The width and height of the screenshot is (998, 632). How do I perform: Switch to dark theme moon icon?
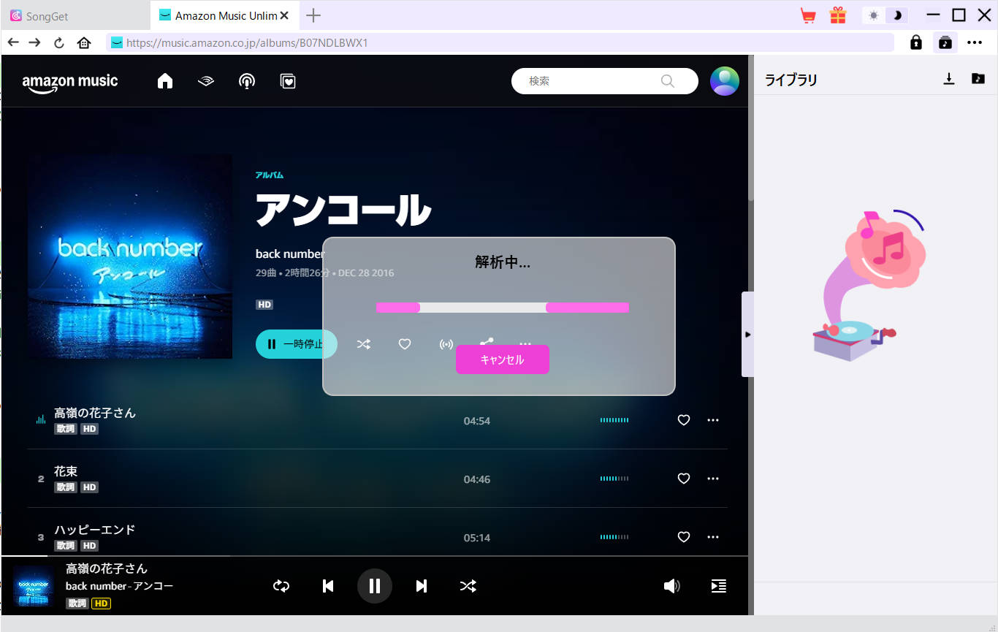pos(898,15)
